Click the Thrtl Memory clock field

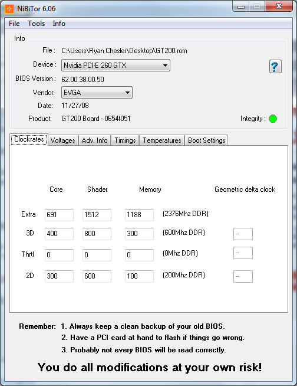(139, 255)
